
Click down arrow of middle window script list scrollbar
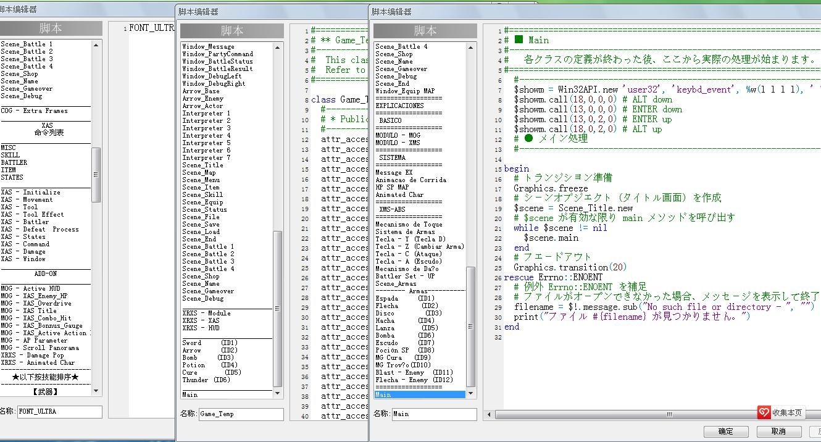277,393
